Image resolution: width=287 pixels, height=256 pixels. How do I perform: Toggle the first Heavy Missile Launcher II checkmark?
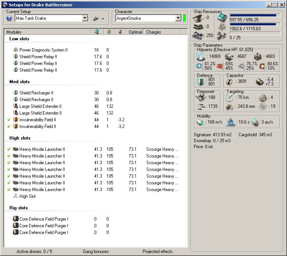click(x=9, y=149)
